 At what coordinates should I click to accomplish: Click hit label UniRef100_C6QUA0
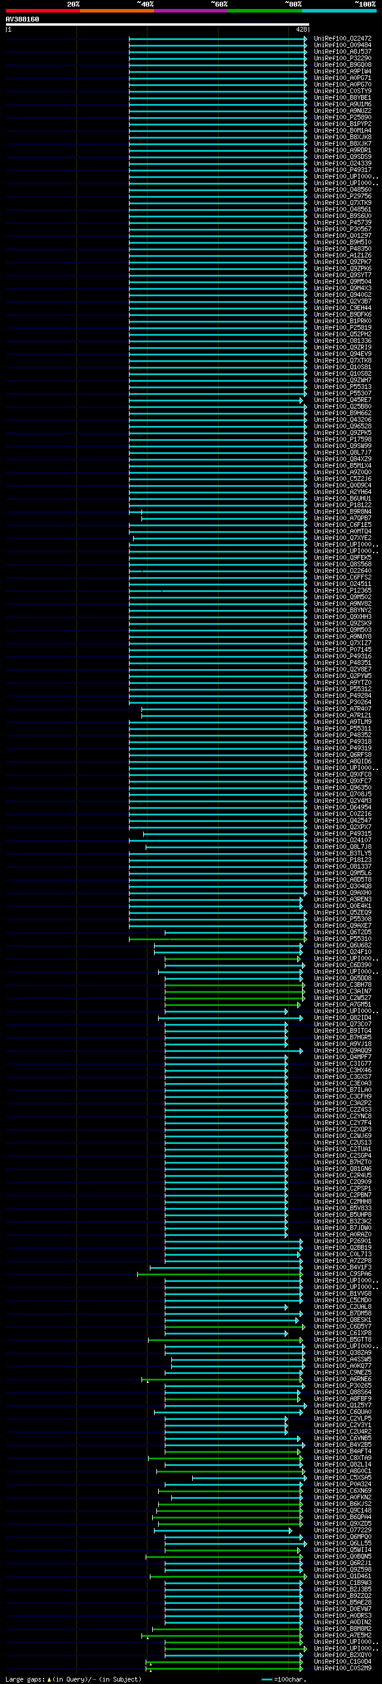pos(343,1412)
